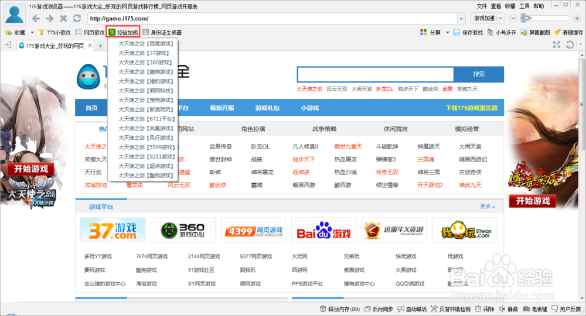Screen dimensions: 586x316
Task: Click the 屏幕截图 screenshot tool
Action: [x=535, y=32]
